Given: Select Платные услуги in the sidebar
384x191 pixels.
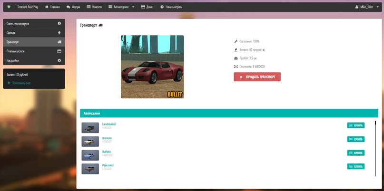Looking at the screenshot, I should (x=34, y=51).
